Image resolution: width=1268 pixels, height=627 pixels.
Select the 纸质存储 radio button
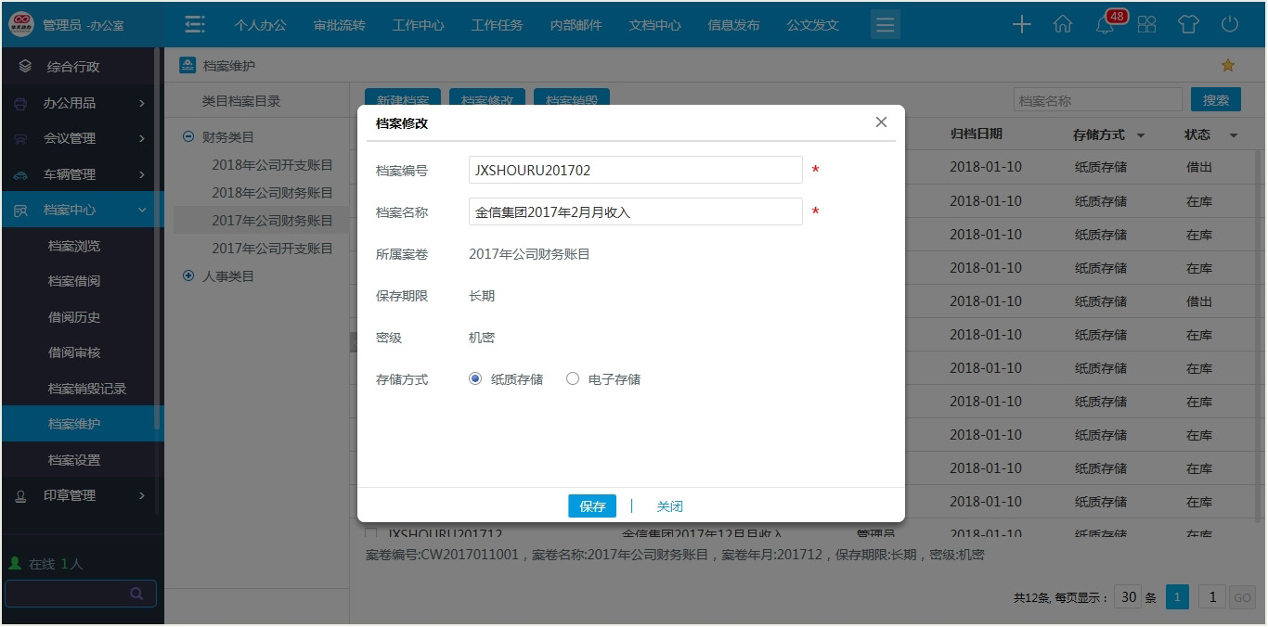point(474,378)
